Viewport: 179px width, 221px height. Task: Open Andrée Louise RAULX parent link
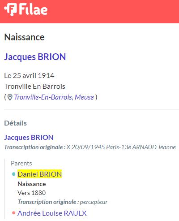52,213
